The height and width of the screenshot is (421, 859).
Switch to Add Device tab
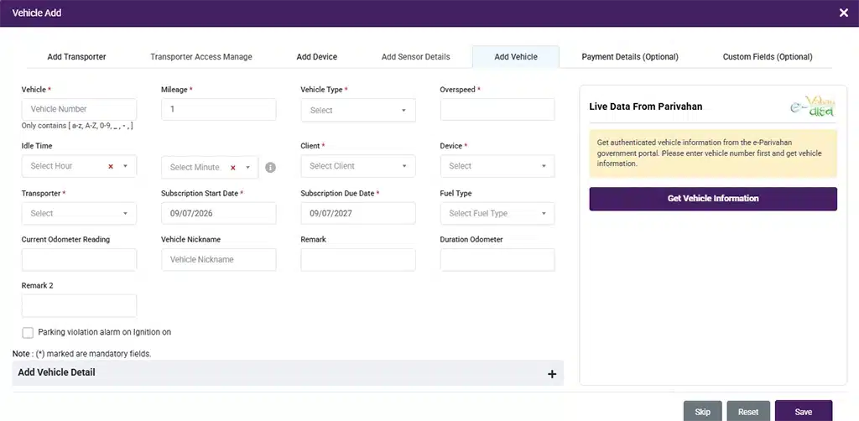coord(316,57)
